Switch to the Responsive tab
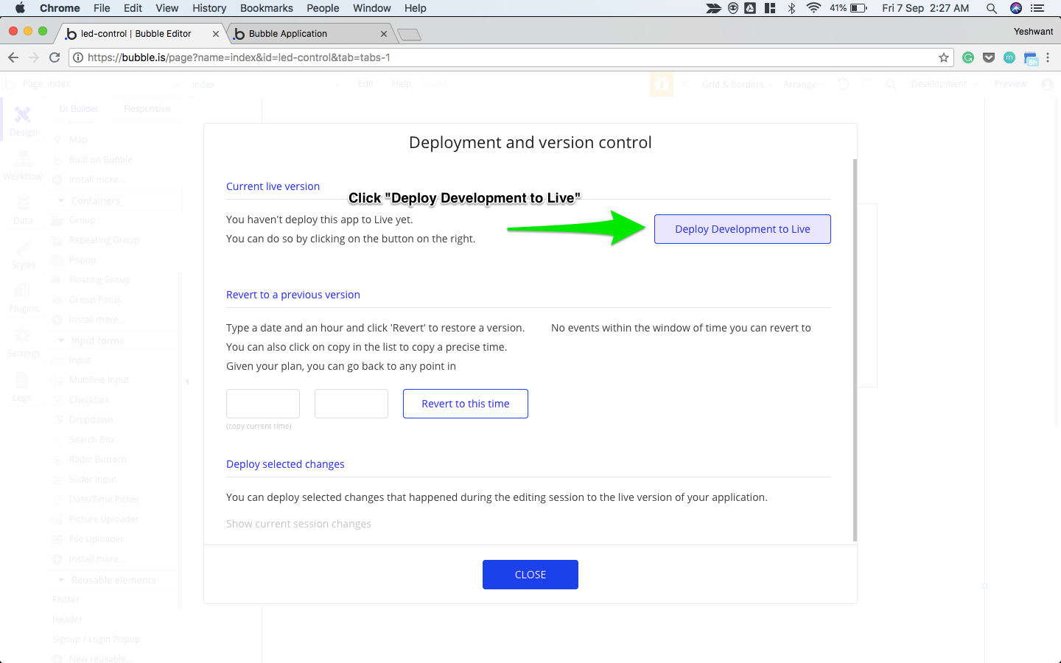 coord(147,109)
